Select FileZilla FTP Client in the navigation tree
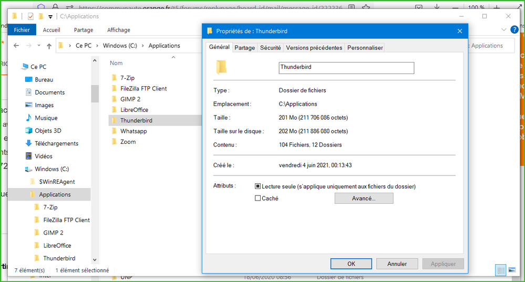This screenshot has height=282, width=525. (66, 220)
